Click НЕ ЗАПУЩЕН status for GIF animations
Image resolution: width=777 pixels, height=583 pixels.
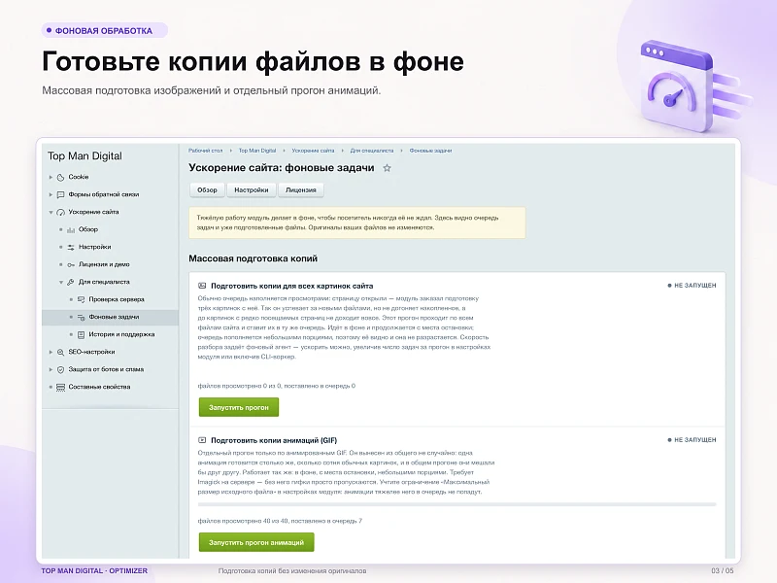click(692, 440)
